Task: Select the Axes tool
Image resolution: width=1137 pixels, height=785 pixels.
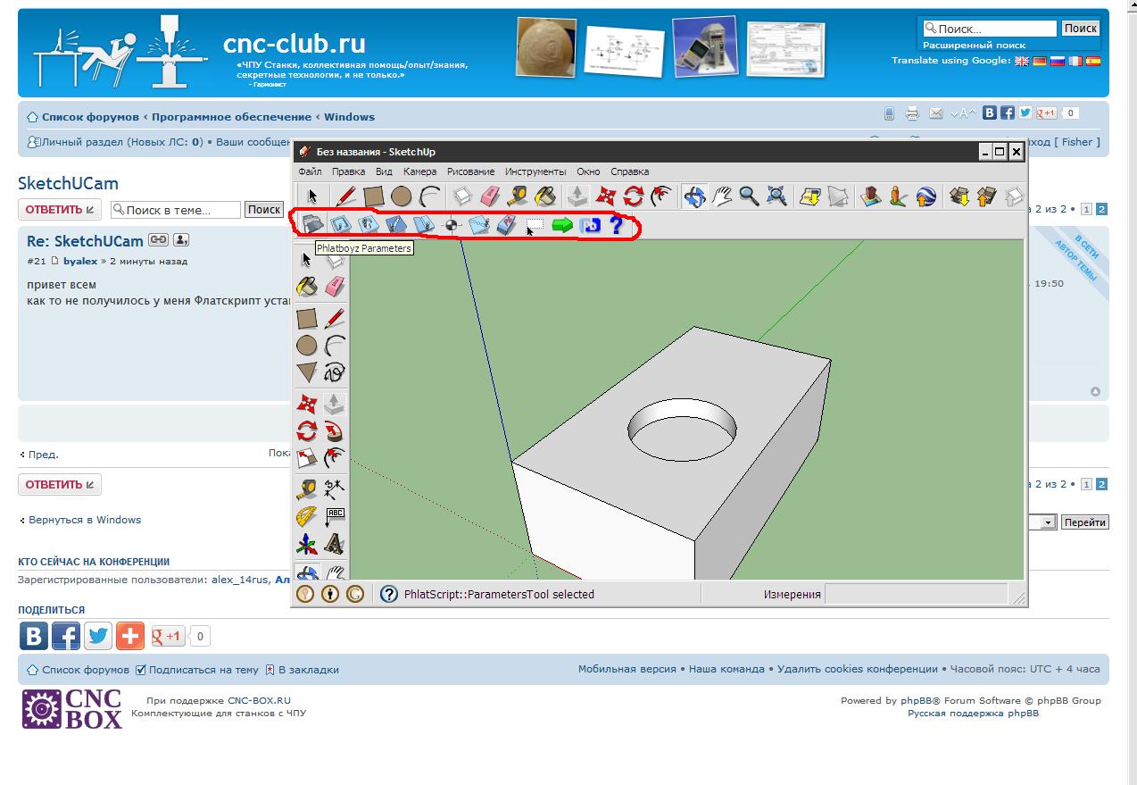Action: coord(307,544)
